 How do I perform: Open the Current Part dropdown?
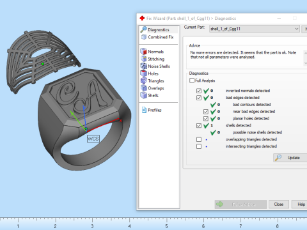(x=255, y=29)
